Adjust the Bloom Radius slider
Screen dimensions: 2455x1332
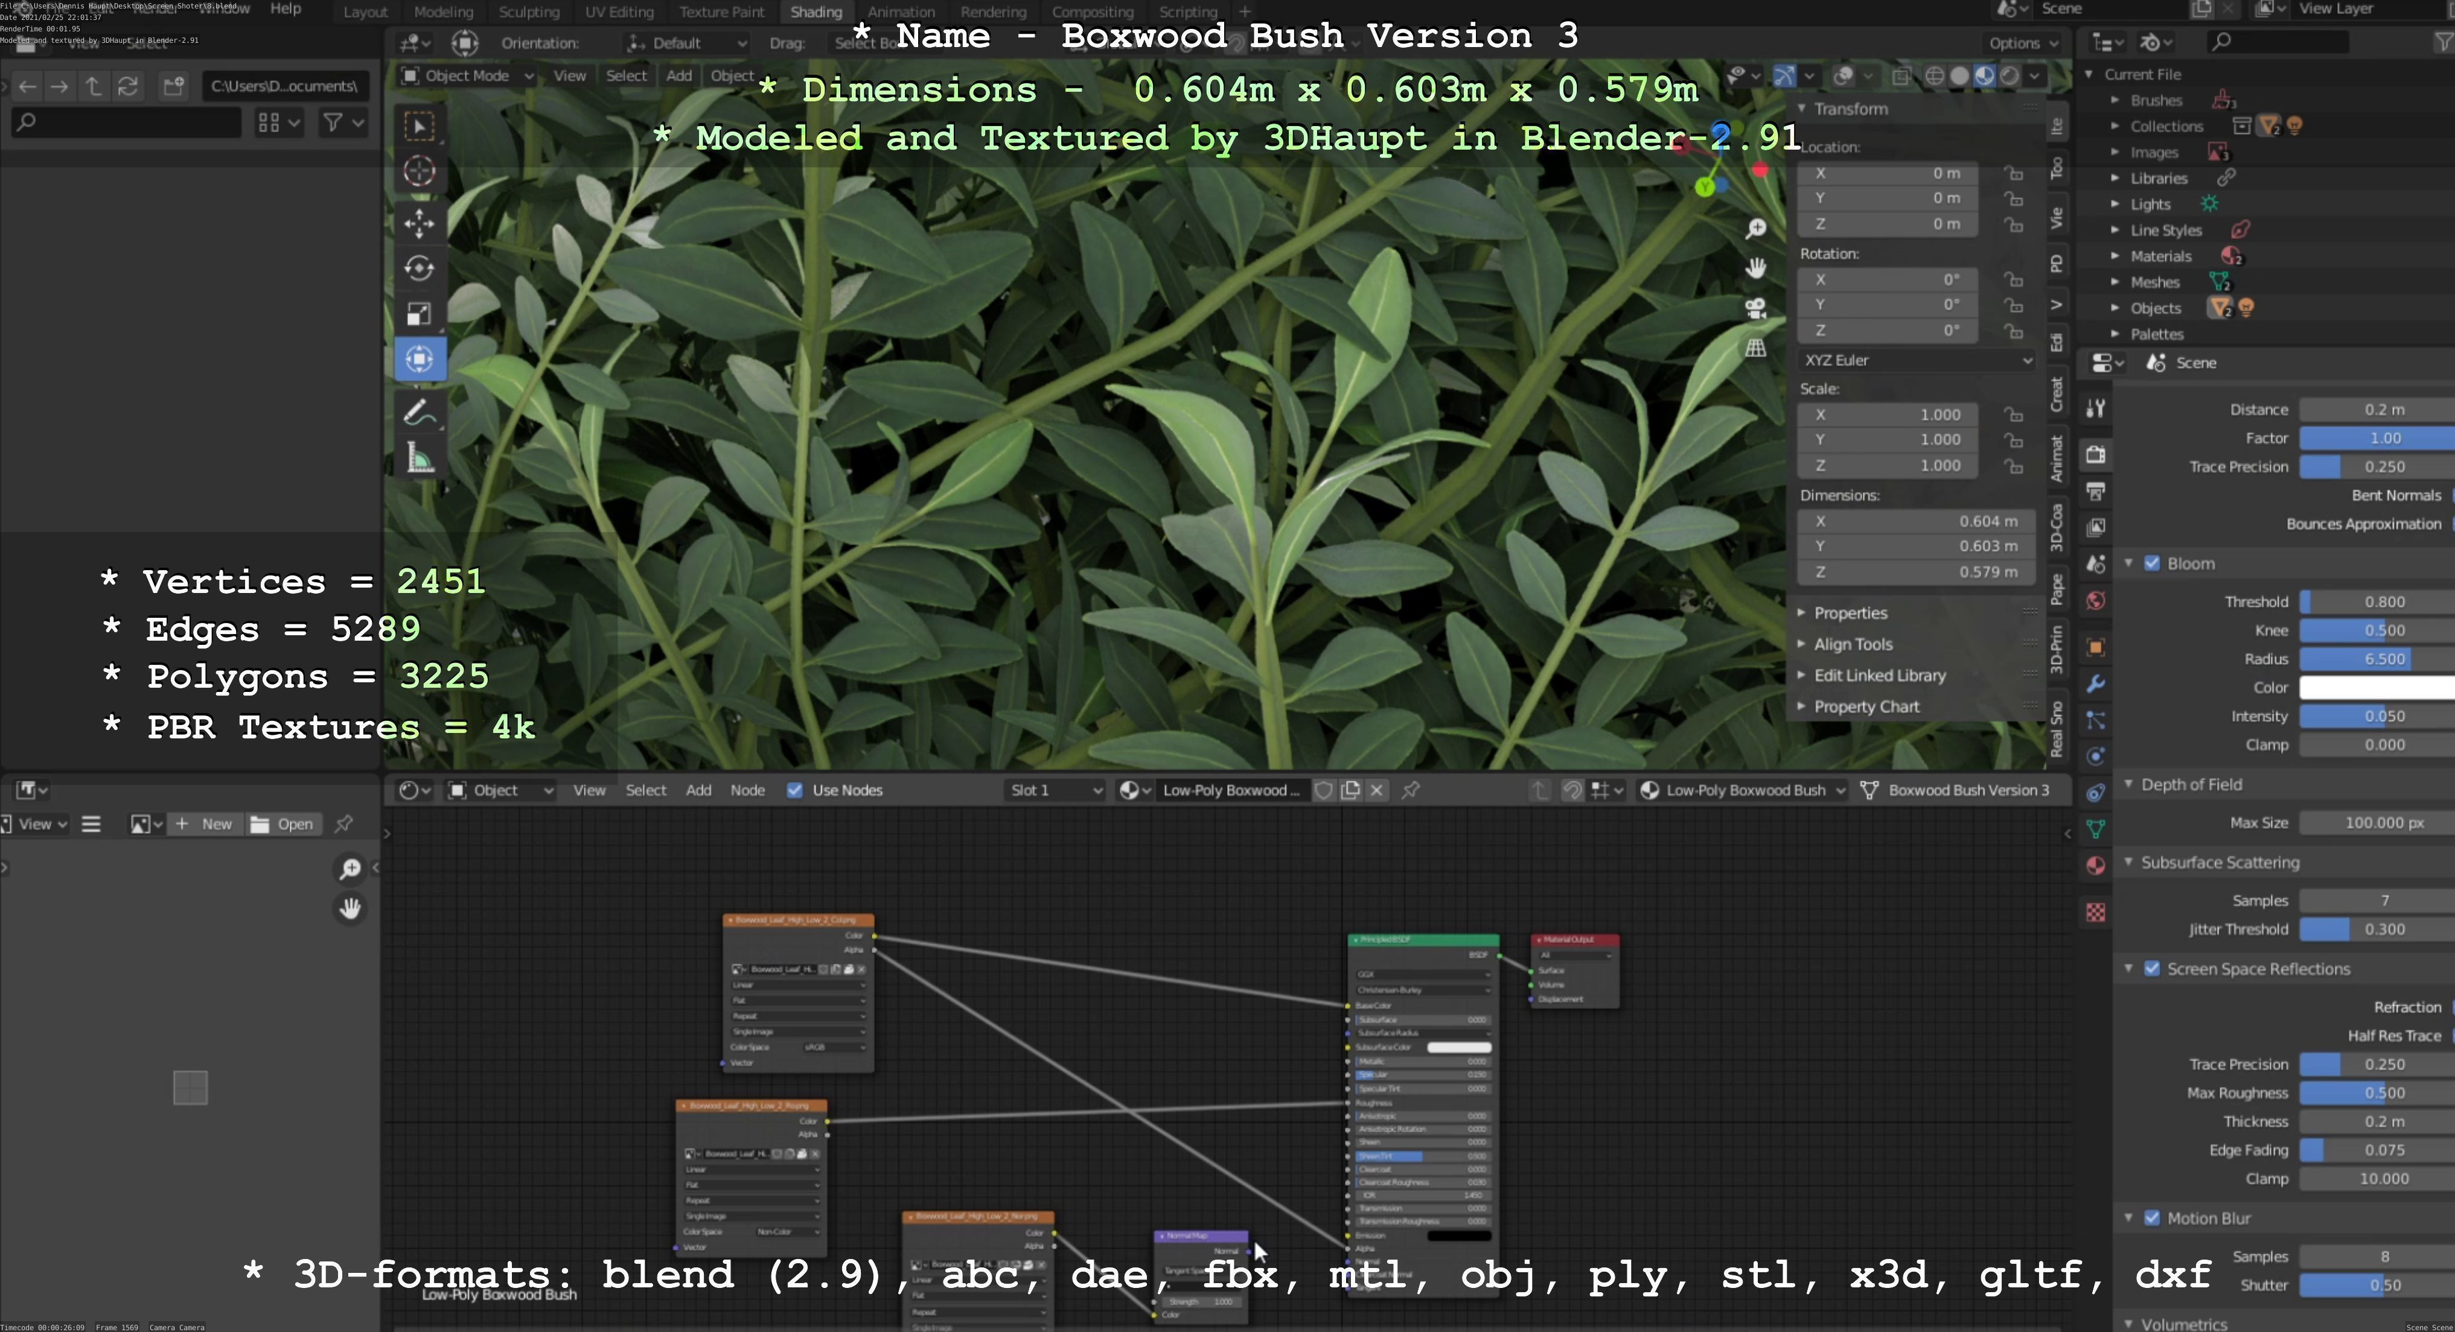tap(2377, 659)
